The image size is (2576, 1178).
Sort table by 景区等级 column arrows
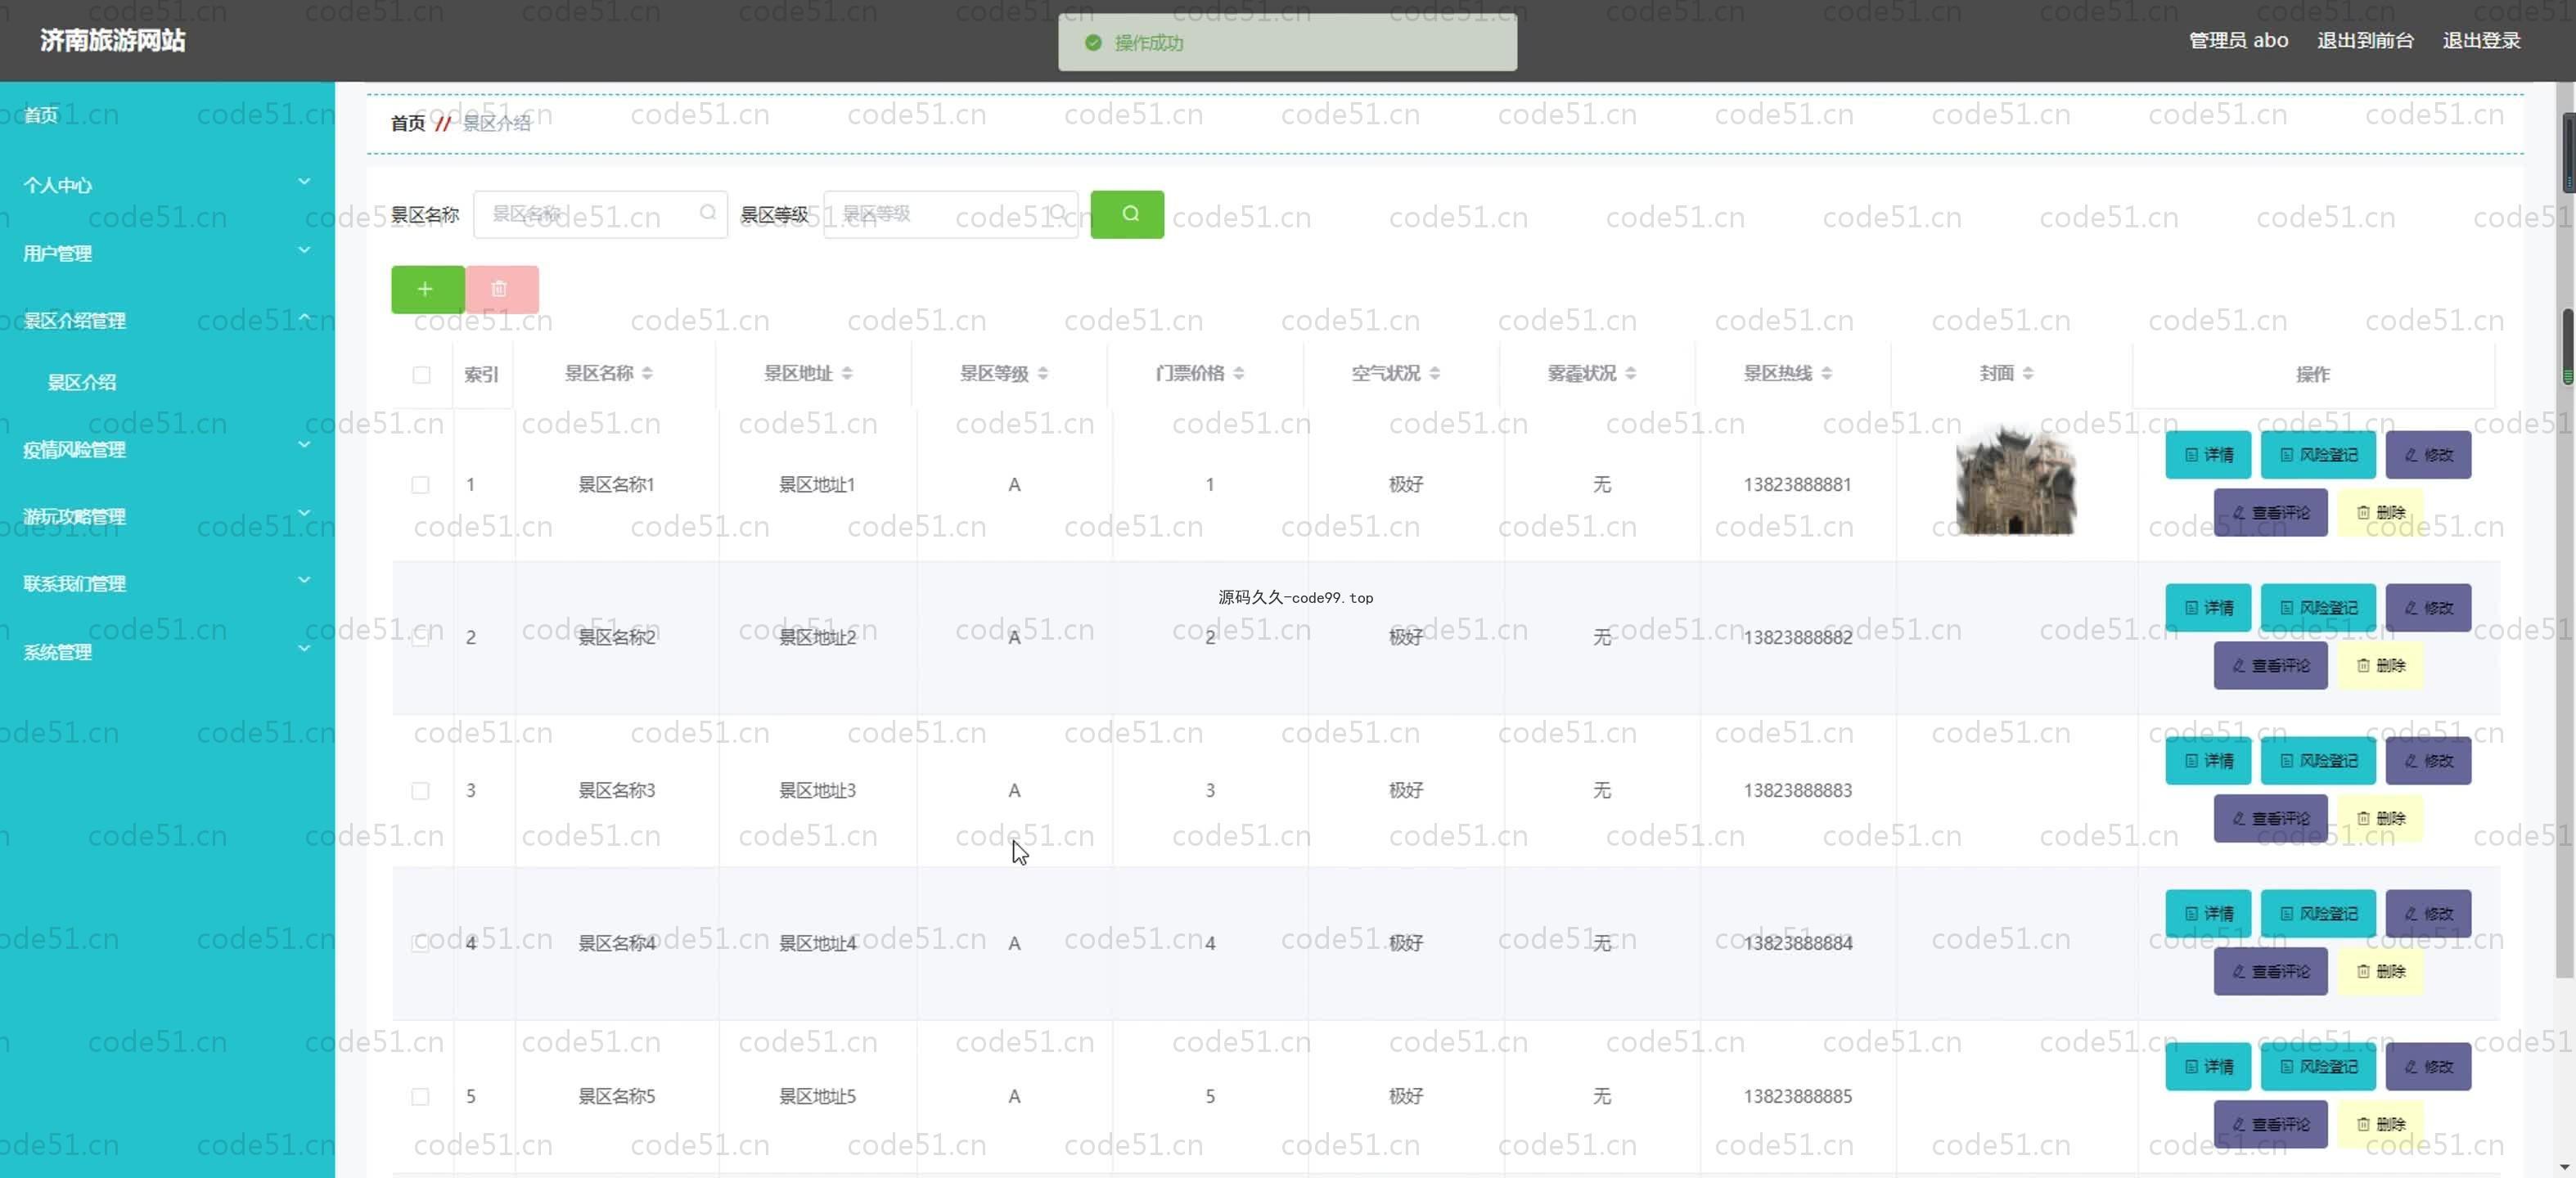1043,373
